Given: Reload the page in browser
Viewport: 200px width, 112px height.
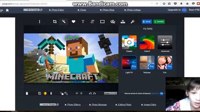Looking at the screenshot, I should 157,4.
